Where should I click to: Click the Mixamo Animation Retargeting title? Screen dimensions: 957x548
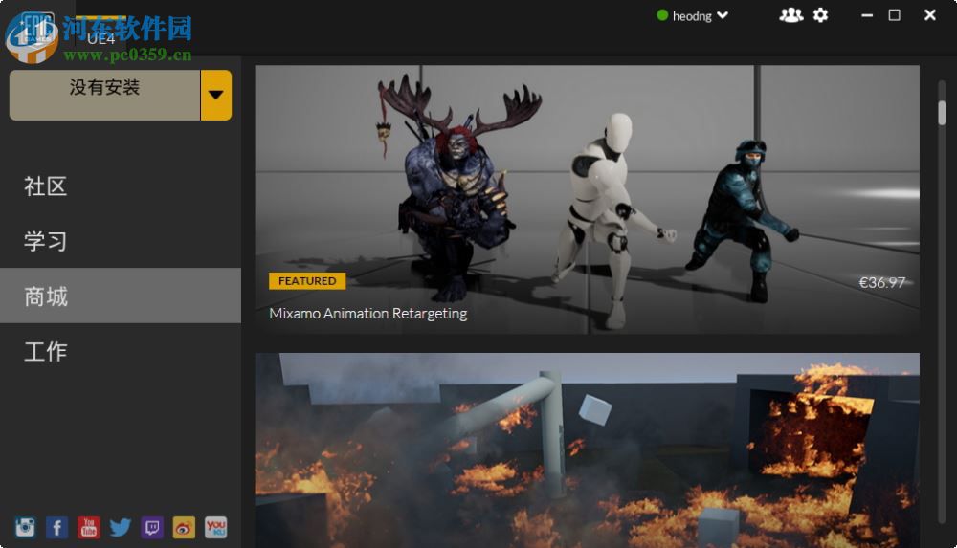pyautogui.click(x=368, y=313)
